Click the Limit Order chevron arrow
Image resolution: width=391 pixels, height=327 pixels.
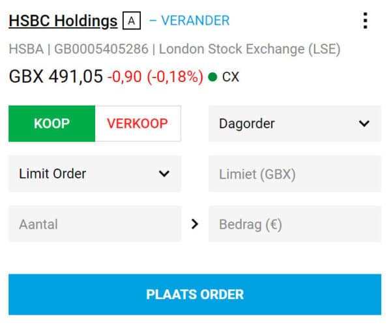[x=164, y=173]
